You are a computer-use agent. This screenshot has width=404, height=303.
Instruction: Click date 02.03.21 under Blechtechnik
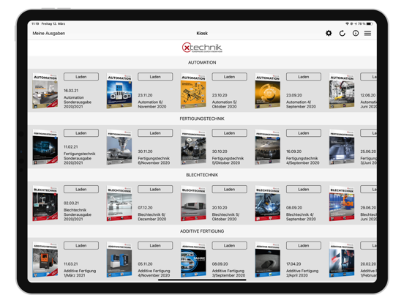pos(72,203)
